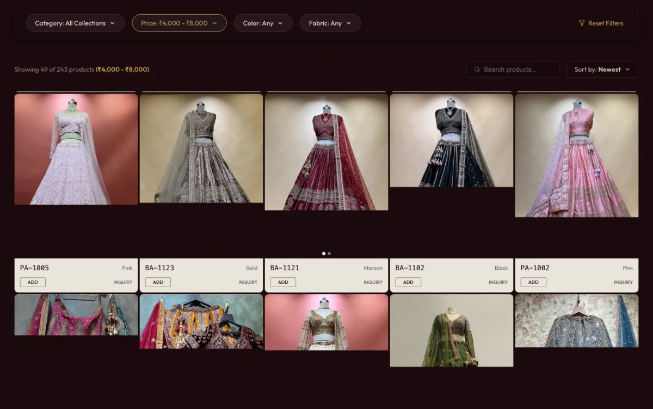Image resolution: width=653 pixels, height=409 pixels.
Task: View the BA-1121 maroon lehenga photo
Action: click(326, 152)
